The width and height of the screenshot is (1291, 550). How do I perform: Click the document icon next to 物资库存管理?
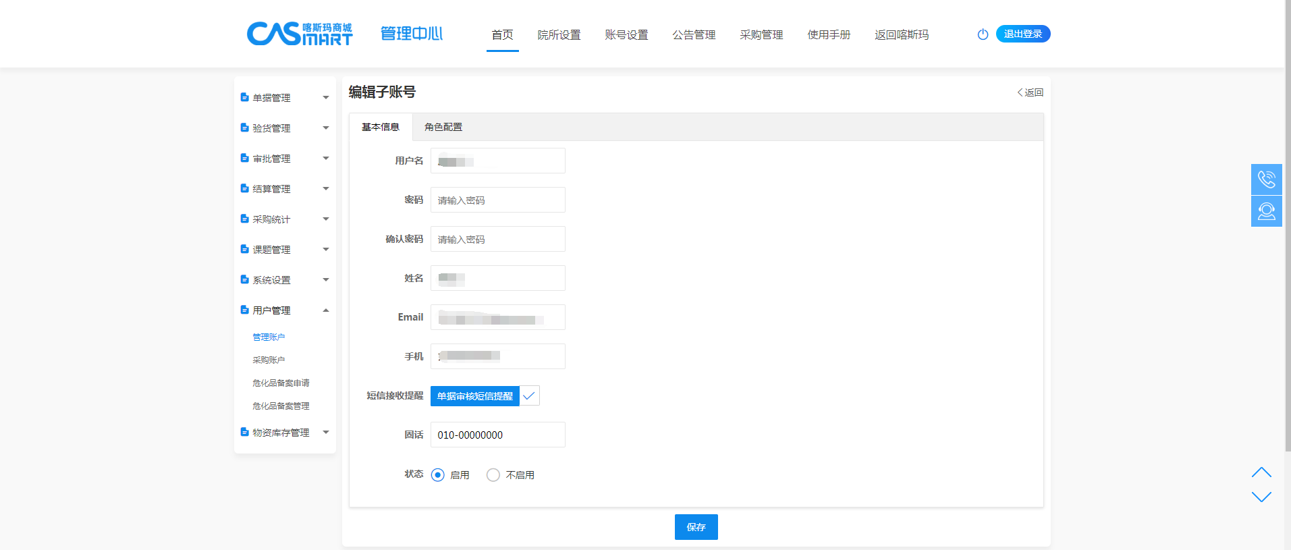244,433
